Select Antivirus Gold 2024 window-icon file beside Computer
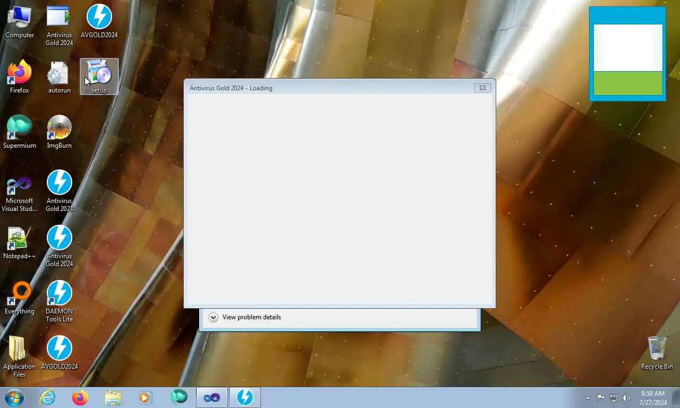Screen dimensions: 680x408 tap(59, 25)
